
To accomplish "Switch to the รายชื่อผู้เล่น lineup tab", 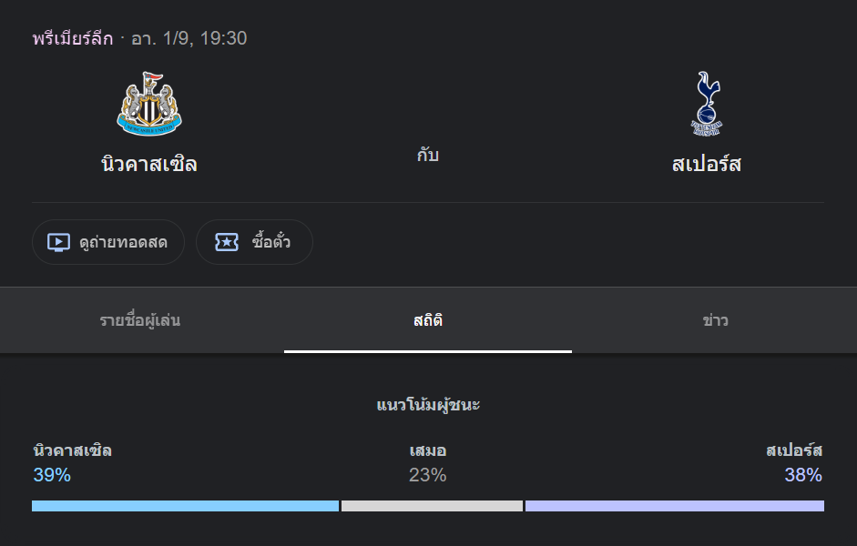I will click(x=140, y=320).
